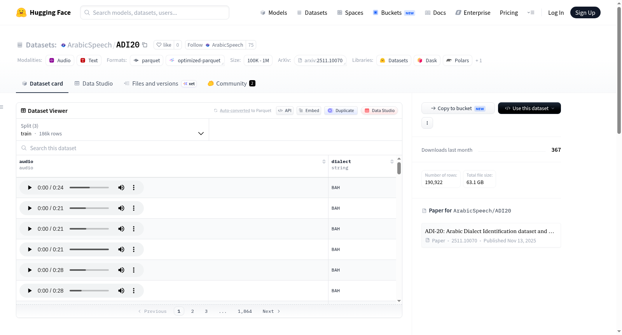Filter by the Audio modality tag
The width and height of the screenshot is (622, 335).
tap(60, 60)
